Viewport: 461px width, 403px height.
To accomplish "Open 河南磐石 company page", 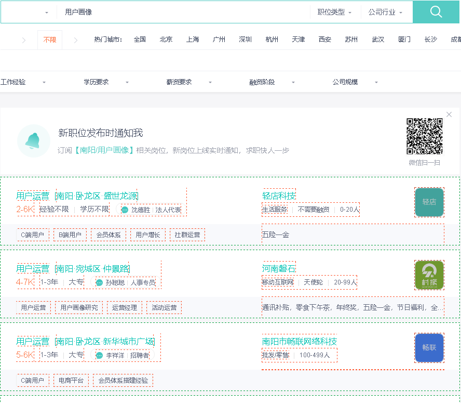I will [x=279, y=269].
